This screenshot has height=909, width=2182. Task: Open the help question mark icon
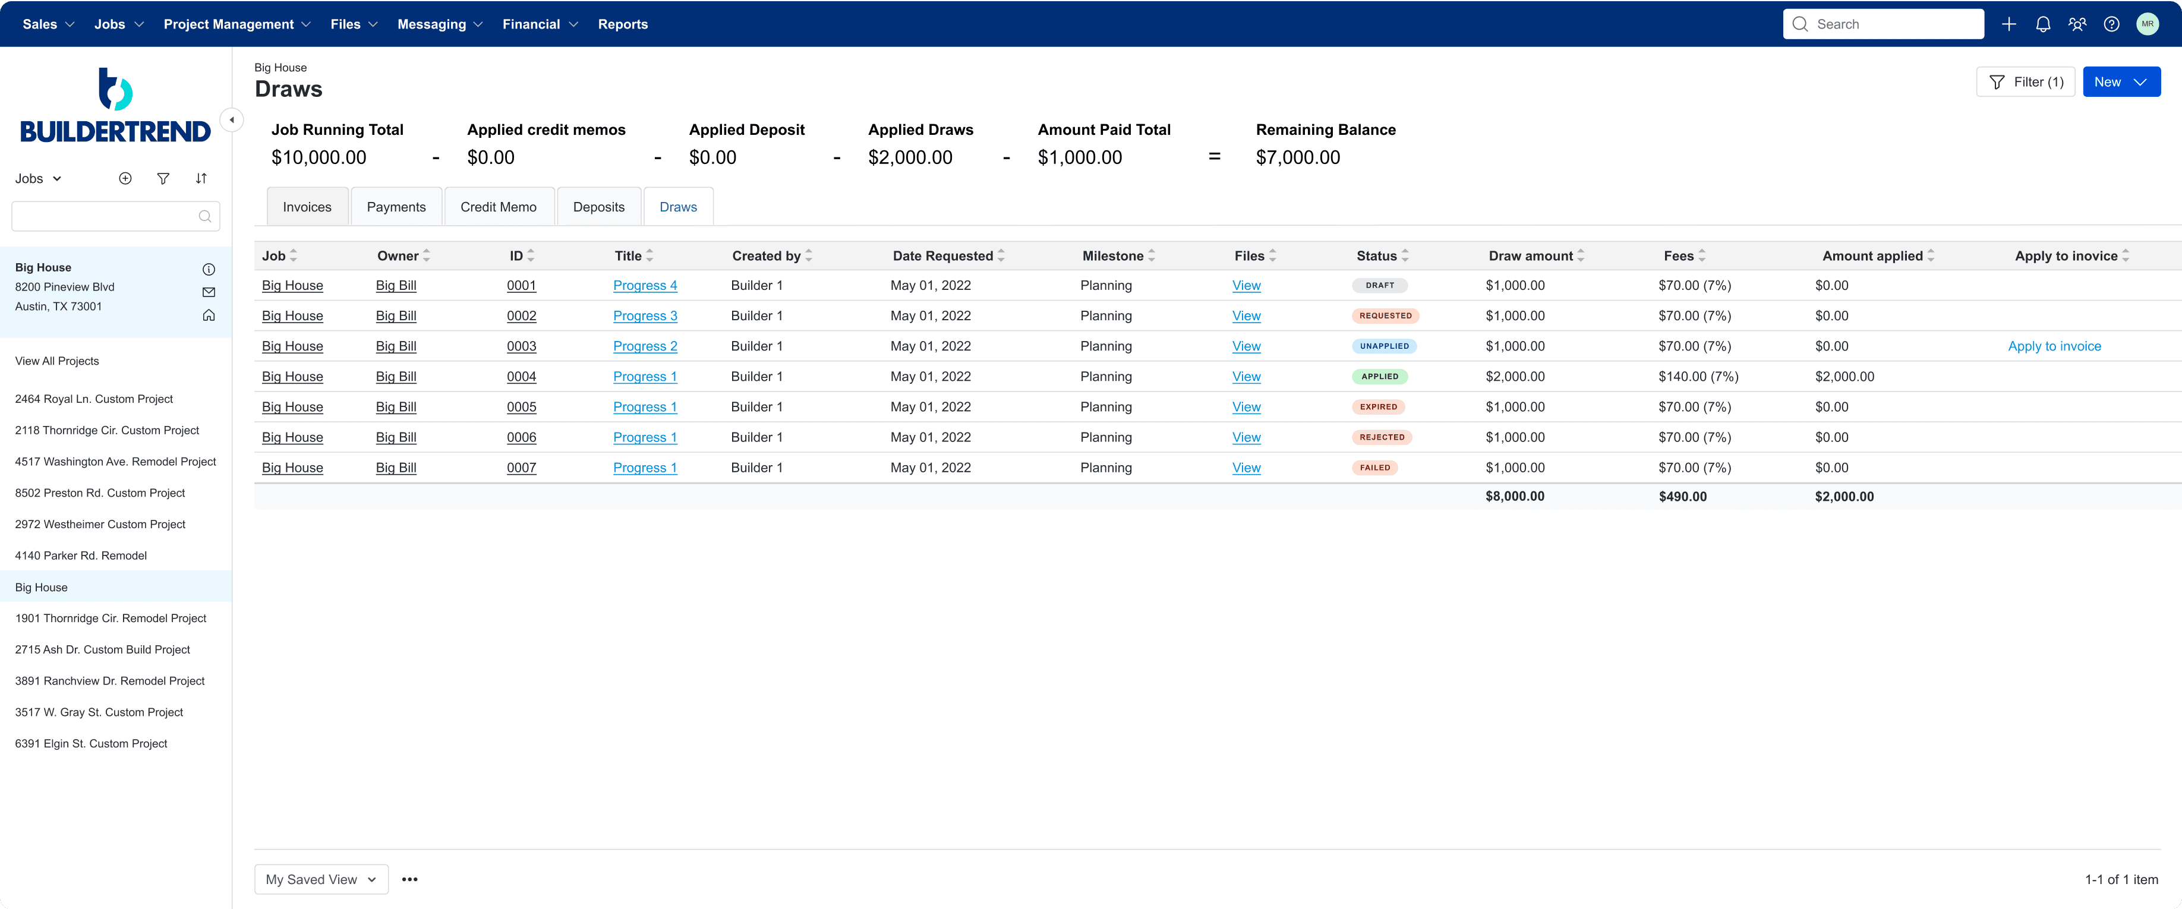click(2111, 24)
